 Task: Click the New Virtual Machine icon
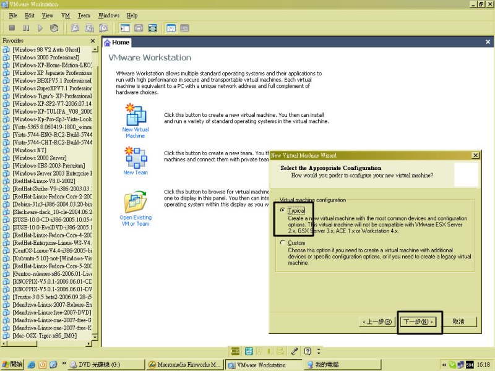point(136,114)
